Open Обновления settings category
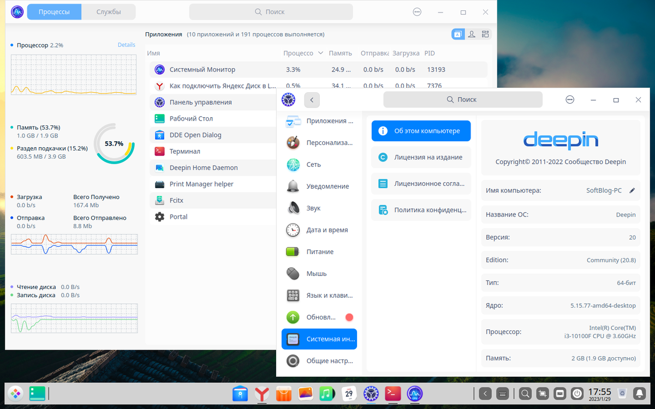This screenshot has height=409, width=655. click(x=319, y=317)
